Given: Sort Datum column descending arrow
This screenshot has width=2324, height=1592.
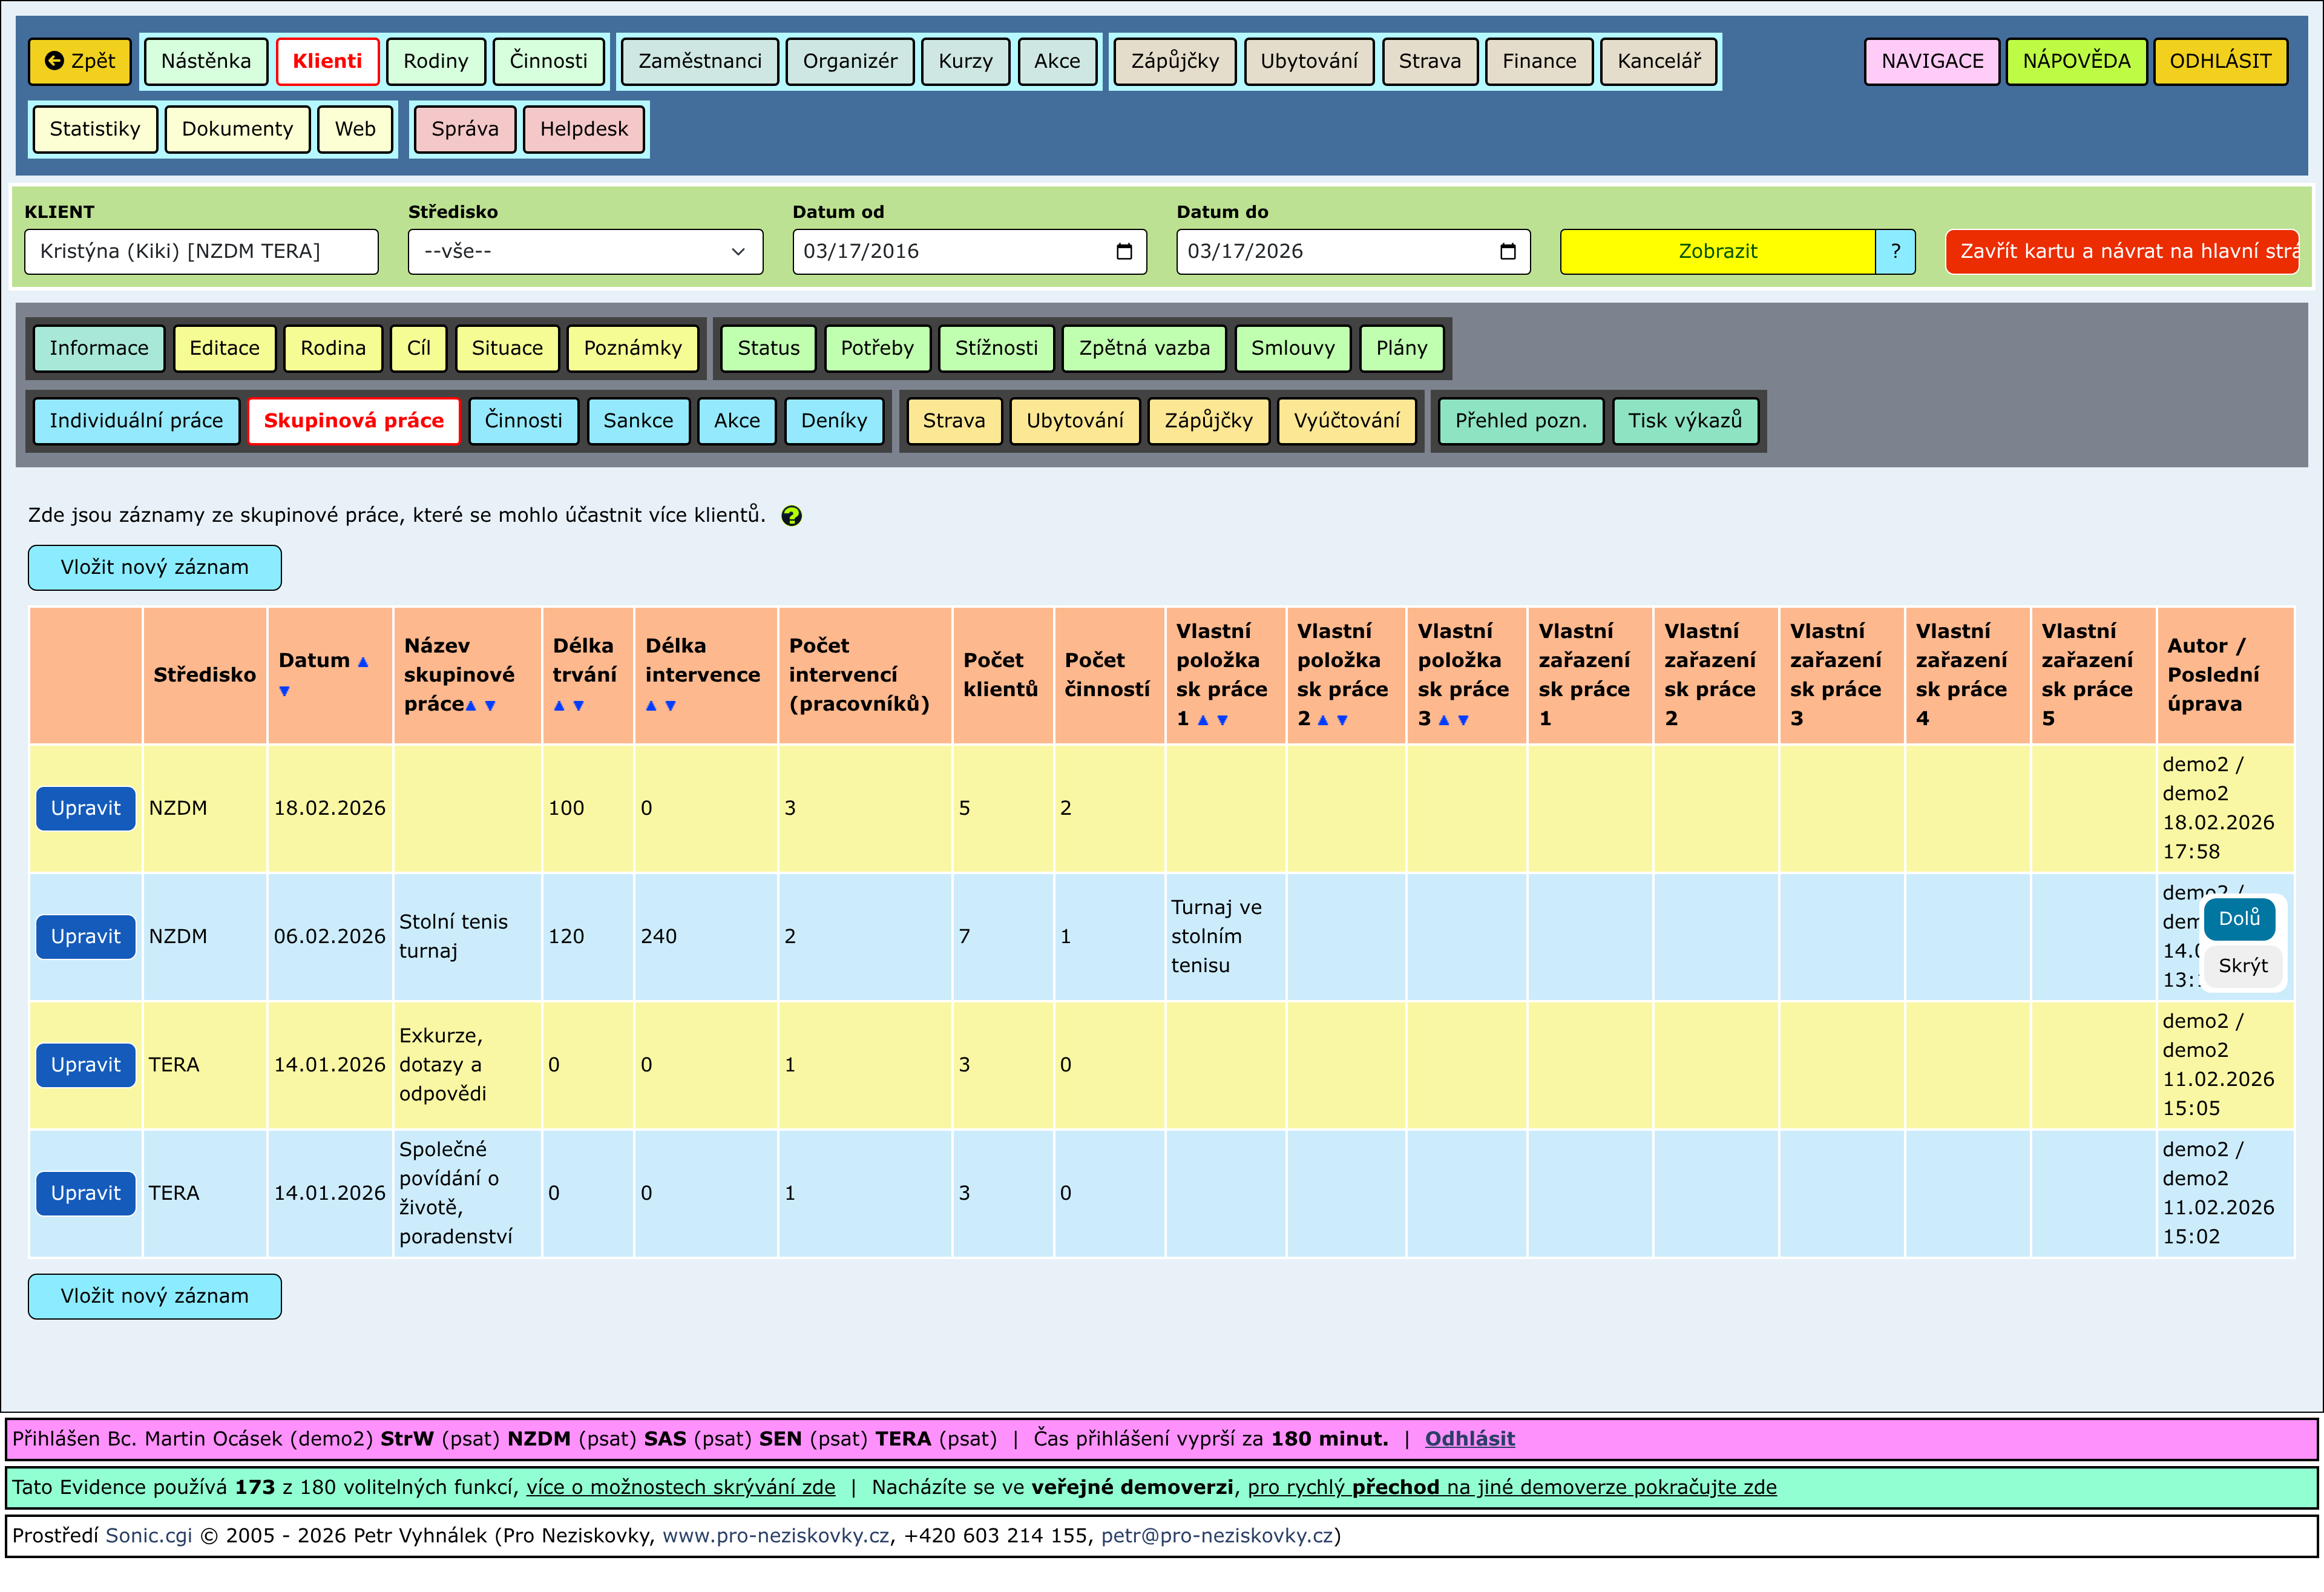Looking at the screenshot, I should click(x=285, y=691).
